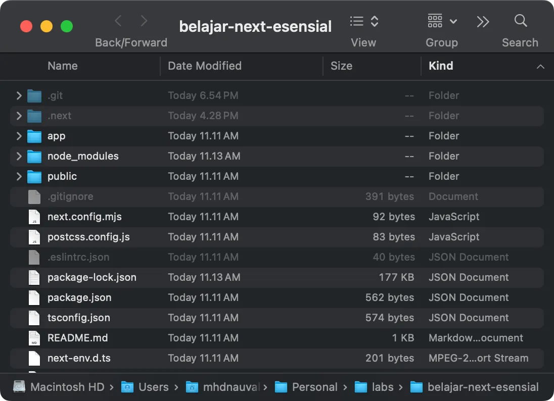The image size is (554, 401).
Task: Expand the public folder triangle
Action: pyautogui.click(x=19, y=176)
